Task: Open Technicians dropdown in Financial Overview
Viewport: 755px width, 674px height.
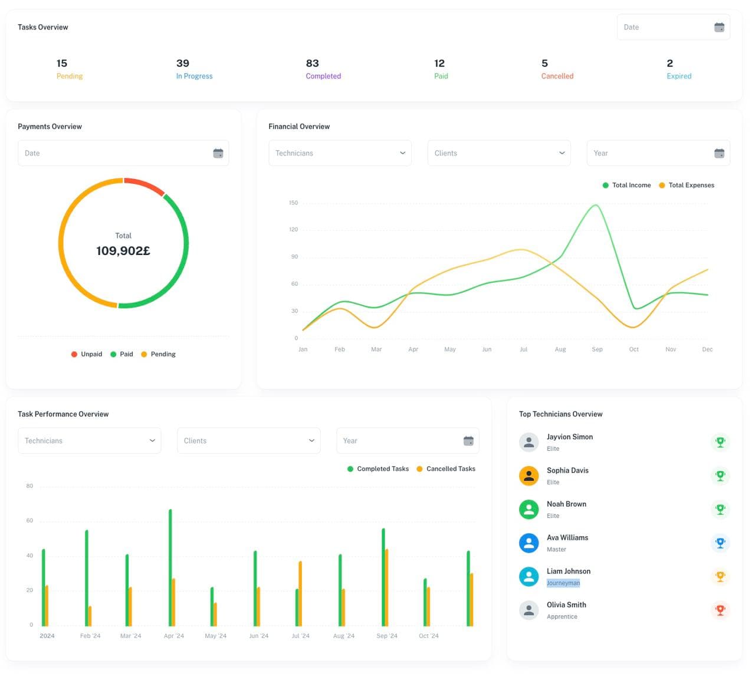Action: coord(340,153)
